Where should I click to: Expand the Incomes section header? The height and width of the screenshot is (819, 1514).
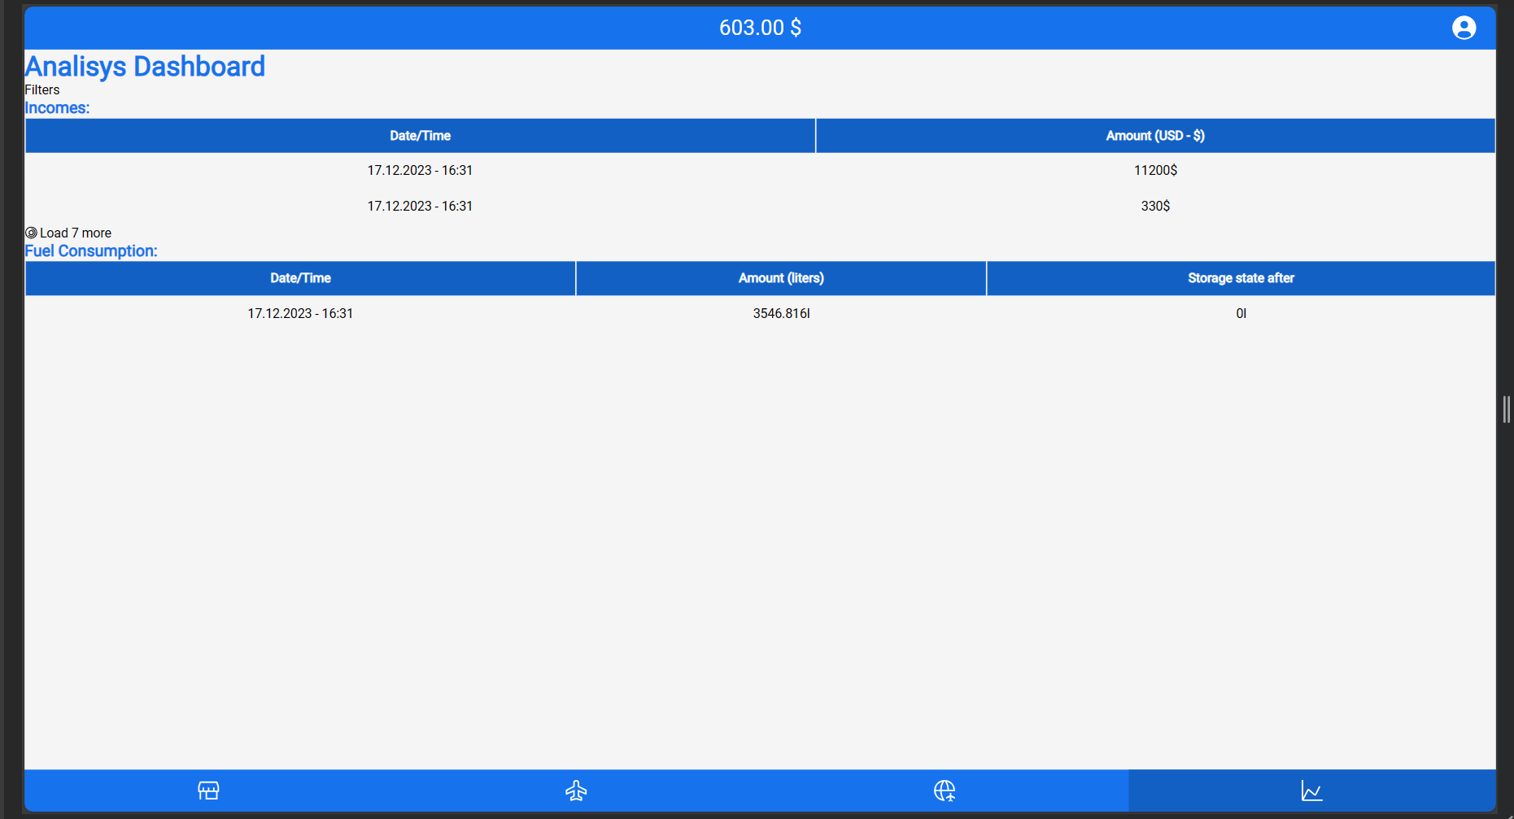tap(57, 107)
